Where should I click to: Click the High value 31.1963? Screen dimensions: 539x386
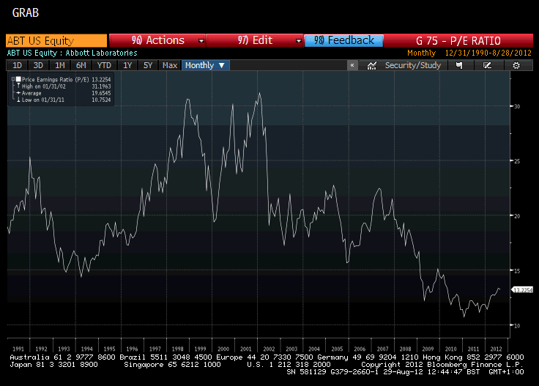coord(101,86)
